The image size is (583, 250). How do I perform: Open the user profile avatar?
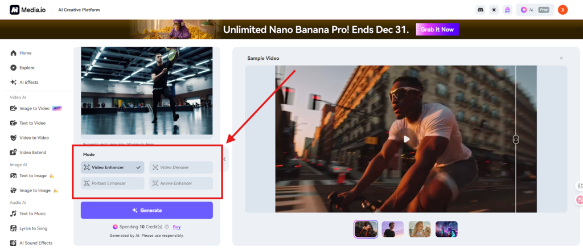point(563,10)
